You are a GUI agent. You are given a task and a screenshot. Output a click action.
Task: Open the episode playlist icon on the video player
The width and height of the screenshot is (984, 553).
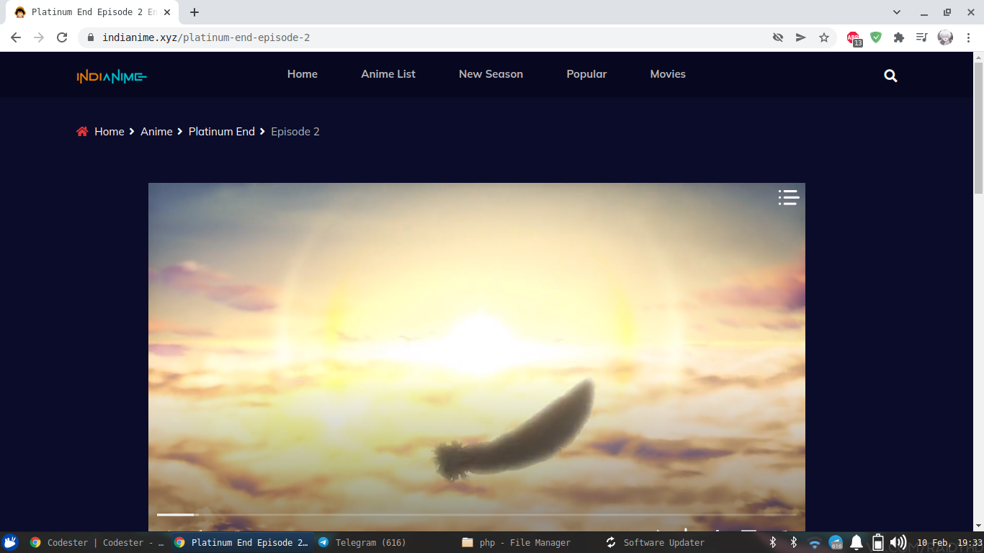coord(788,197)
